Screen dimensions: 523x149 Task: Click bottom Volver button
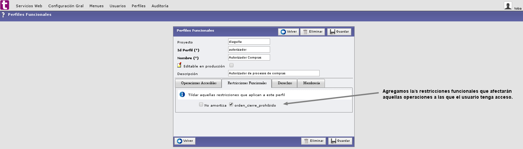pyautogui.click(x=185, y=141)
